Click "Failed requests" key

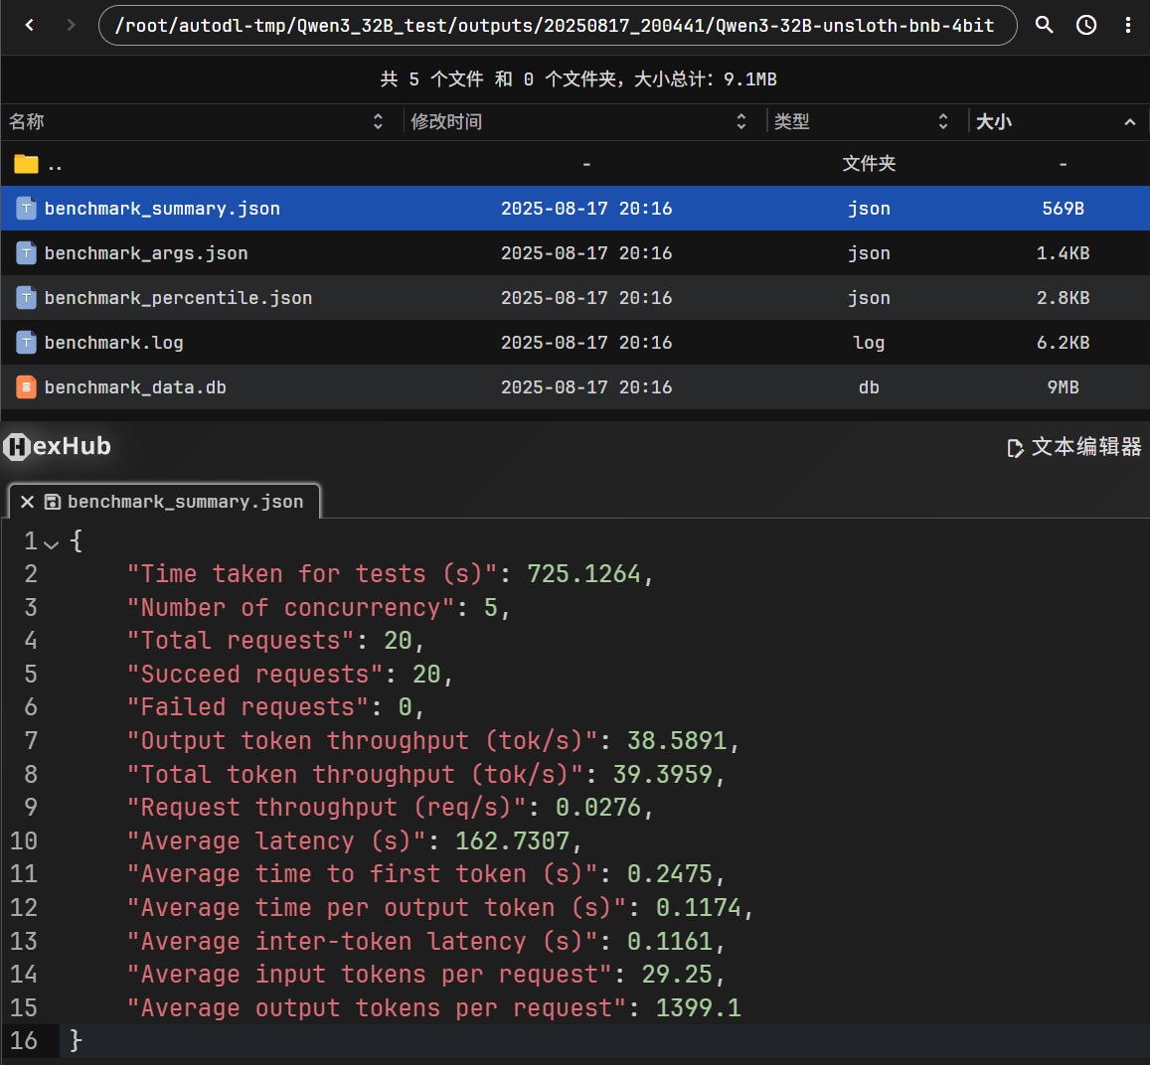(x=247, y=707)
